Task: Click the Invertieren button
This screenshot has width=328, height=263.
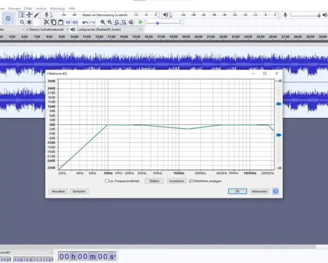Action: pyautogui.click(x=177, y=181)
